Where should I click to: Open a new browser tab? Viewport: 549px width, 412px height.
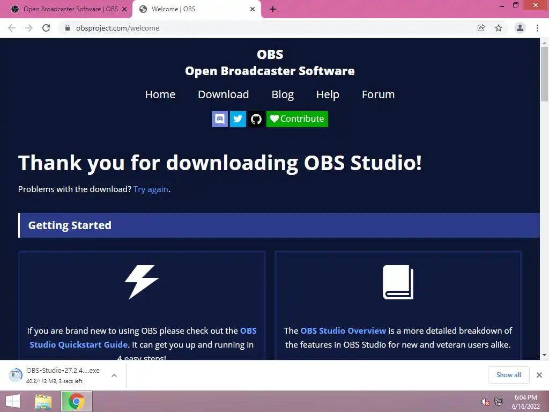pos(273,10)
